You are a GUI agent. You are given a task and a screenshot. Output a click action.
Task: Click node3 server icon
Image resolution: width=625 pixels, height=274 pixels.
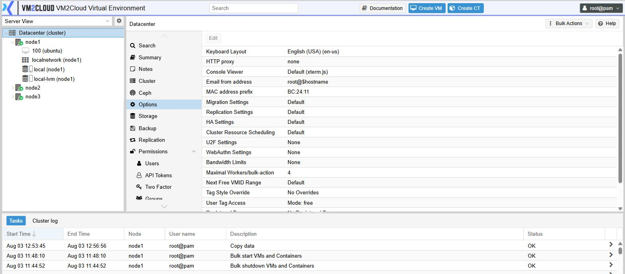[x=19, y=96]
